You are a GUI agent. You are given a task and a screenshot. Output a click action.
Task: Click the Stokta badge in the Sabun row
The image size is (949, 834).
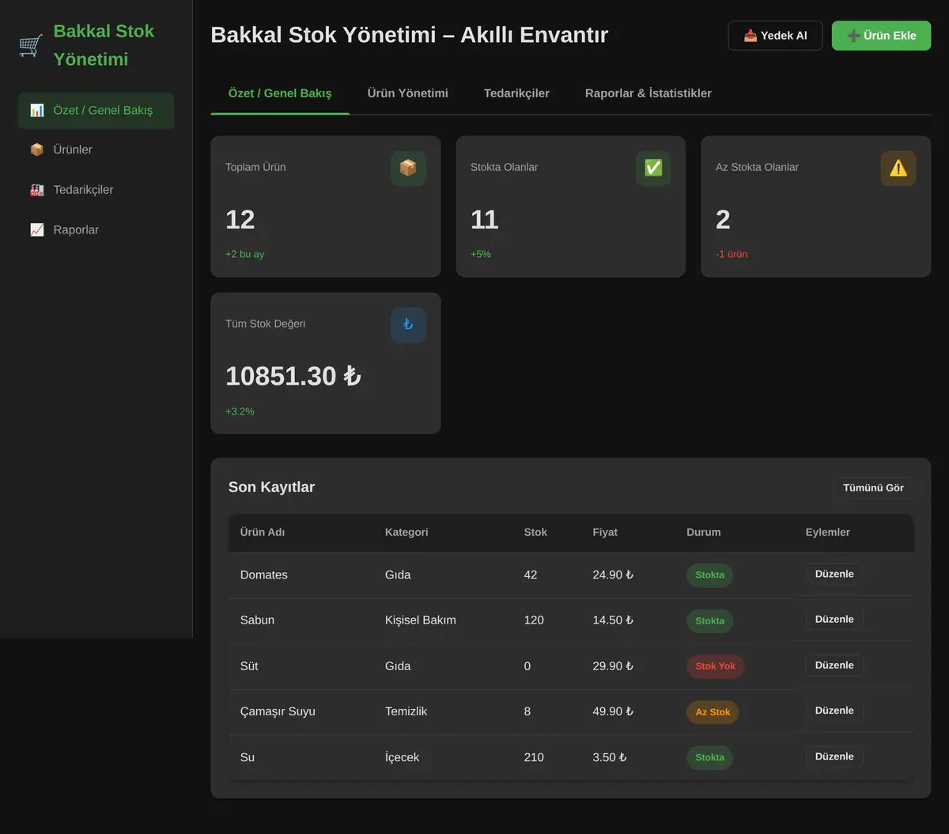point(709,621)
